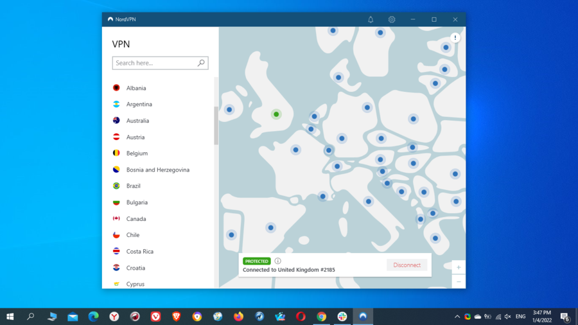Zoom in the map with plus button

click(459, 267)
